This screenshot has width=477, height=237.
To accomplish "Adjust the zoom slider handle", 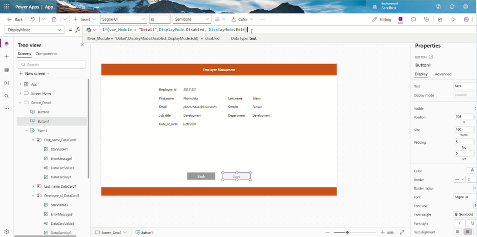I will 347,232.
